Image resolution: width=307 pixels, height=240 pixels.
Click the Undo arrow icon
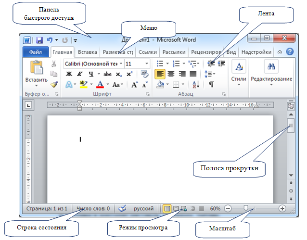(x=50, y=40)
